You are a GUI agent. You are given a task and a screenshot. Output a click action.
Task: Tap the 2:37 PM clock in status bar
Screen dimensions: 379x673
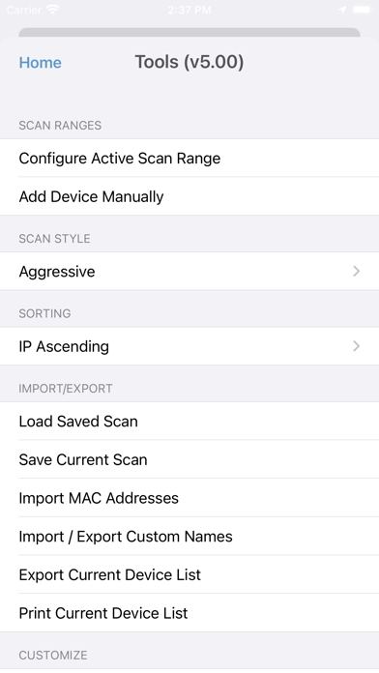pyautogui.click(x=189, y=10)
